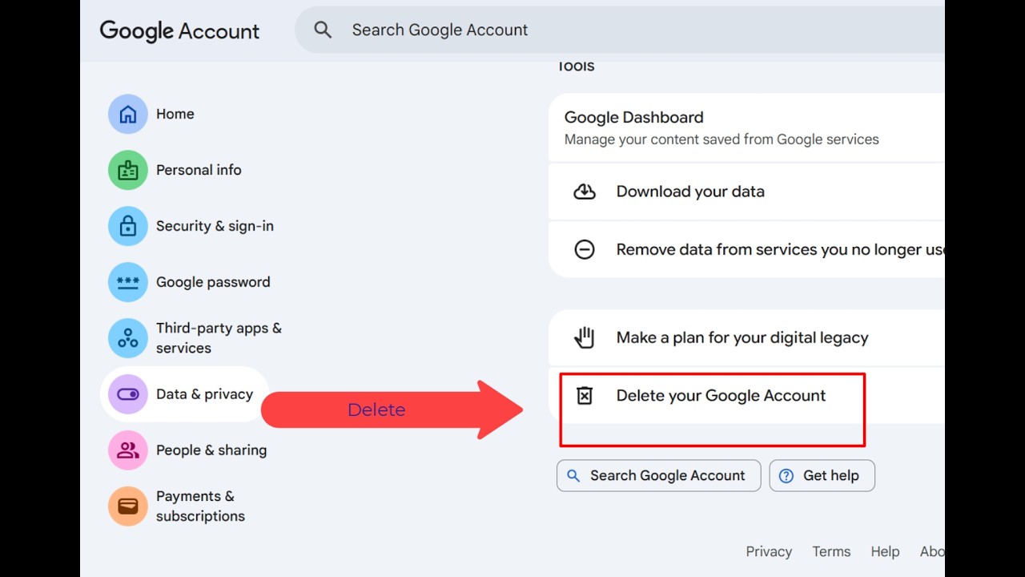Open the Privacy footer link
This screenshot has width=1025, height=577.
[769, 551]
